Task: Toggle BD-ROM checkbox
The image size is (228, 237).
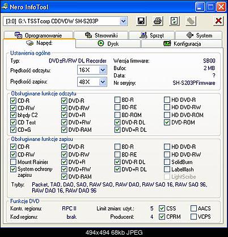Action: point(117,115)
